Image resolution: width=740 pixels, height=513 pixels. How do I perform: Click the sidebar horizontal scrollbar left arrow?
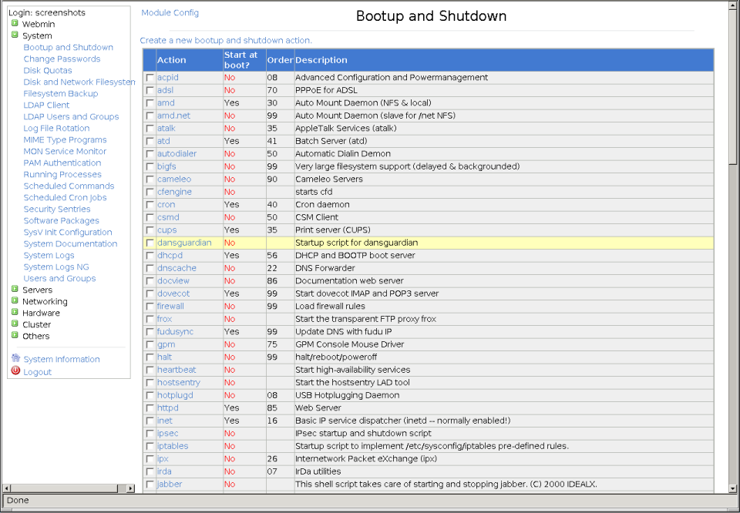pyautogui.click(x=7, y=488)
